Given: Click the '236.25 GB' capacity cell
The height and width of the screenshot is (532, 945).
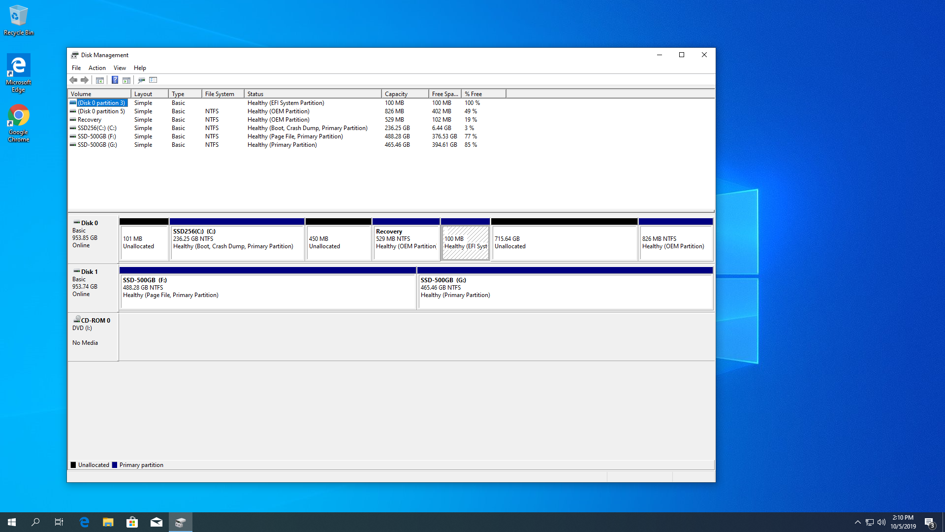Looking at the screenshot, I should (397, 128).
